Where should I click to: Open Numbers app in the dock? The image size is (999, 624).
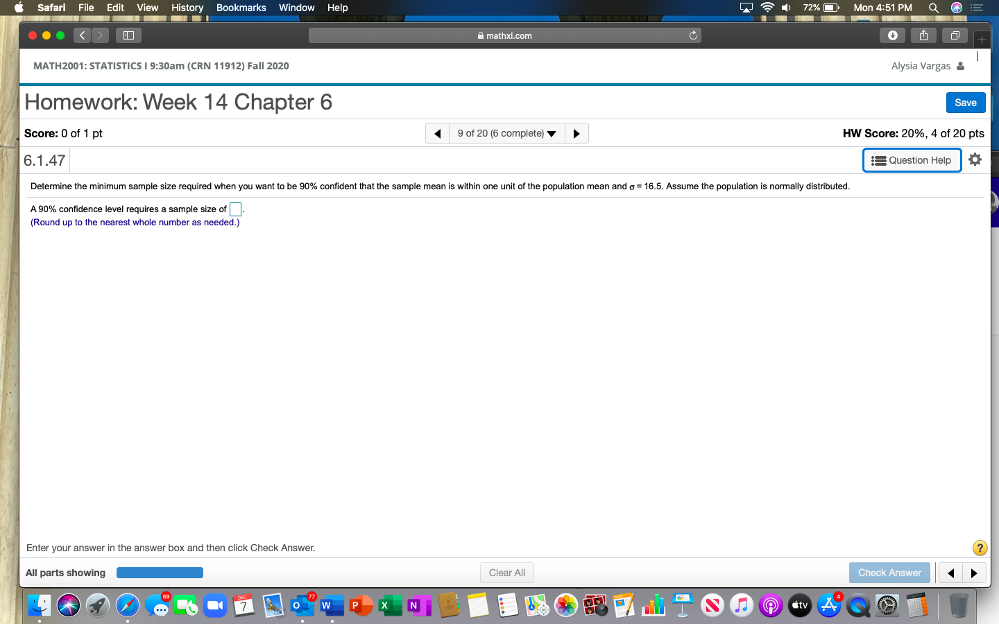point(654,605)
